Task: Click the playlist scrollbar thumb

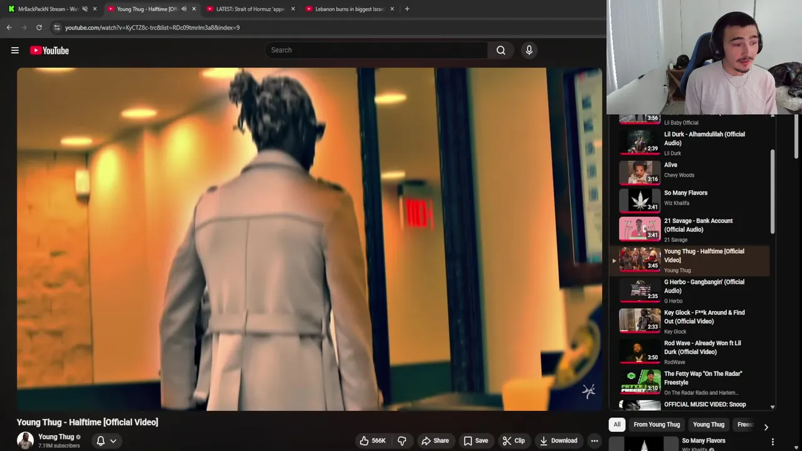Action: point(773,191)
